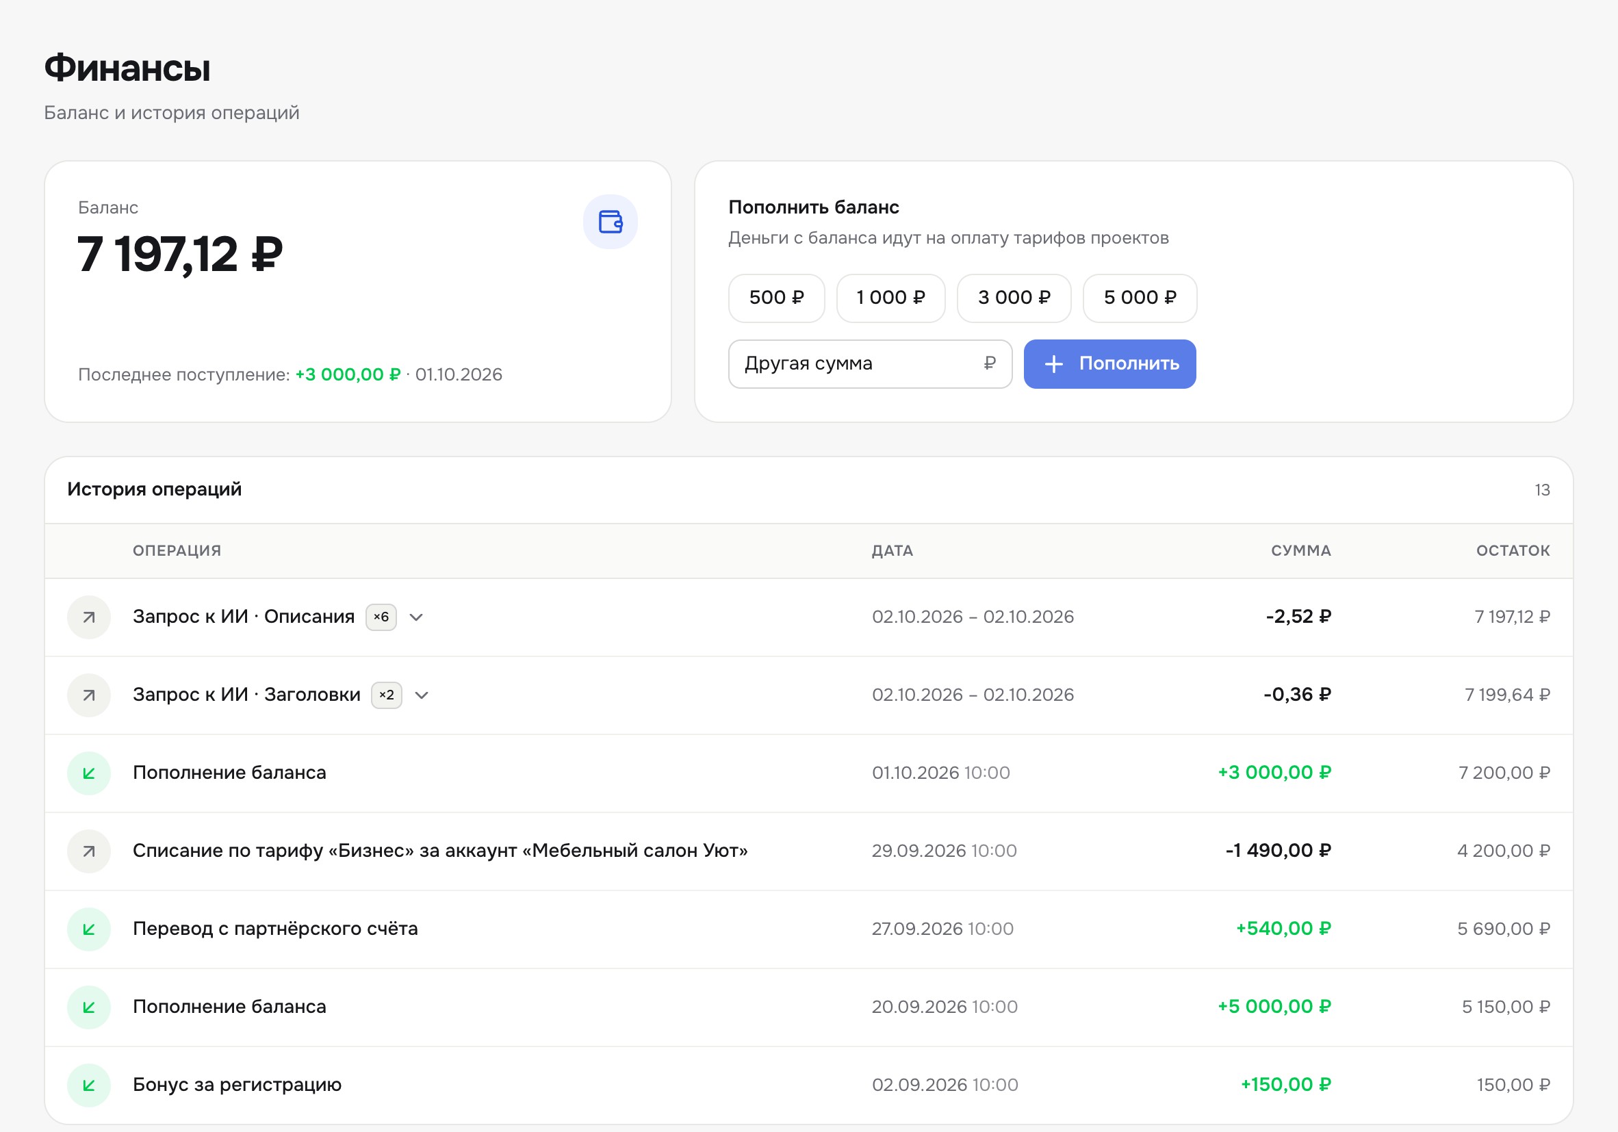Select Перевод с партнёрского счёта row text
The width and height of the screenshot is (1618, 1132).
pos(276,929)
